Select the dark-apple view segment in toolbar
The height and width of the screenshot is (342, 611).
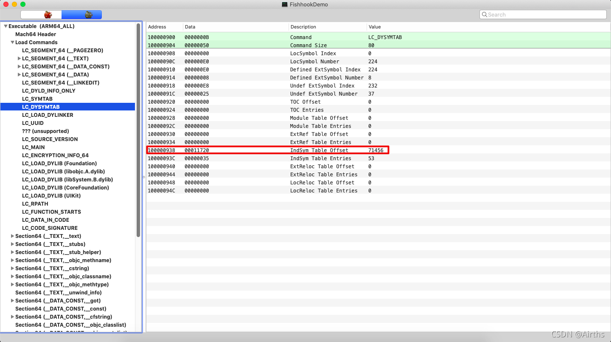[82, 14]
